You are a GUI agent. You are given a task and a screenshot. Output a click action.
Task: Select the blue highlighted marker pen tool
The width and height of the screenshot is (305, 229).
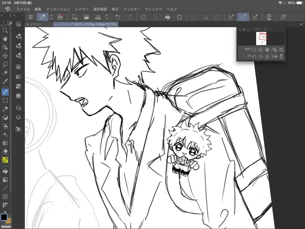click(5, 92)
